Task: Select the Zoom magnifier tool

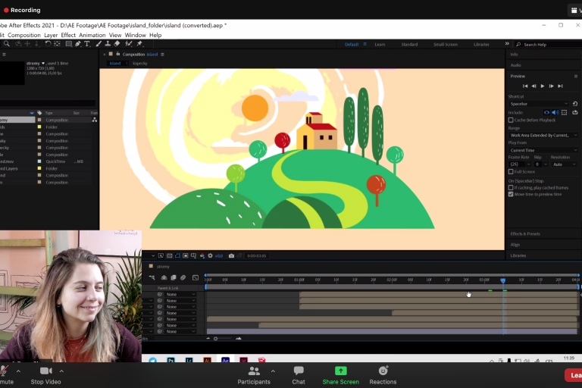Action: coord(6,44)
